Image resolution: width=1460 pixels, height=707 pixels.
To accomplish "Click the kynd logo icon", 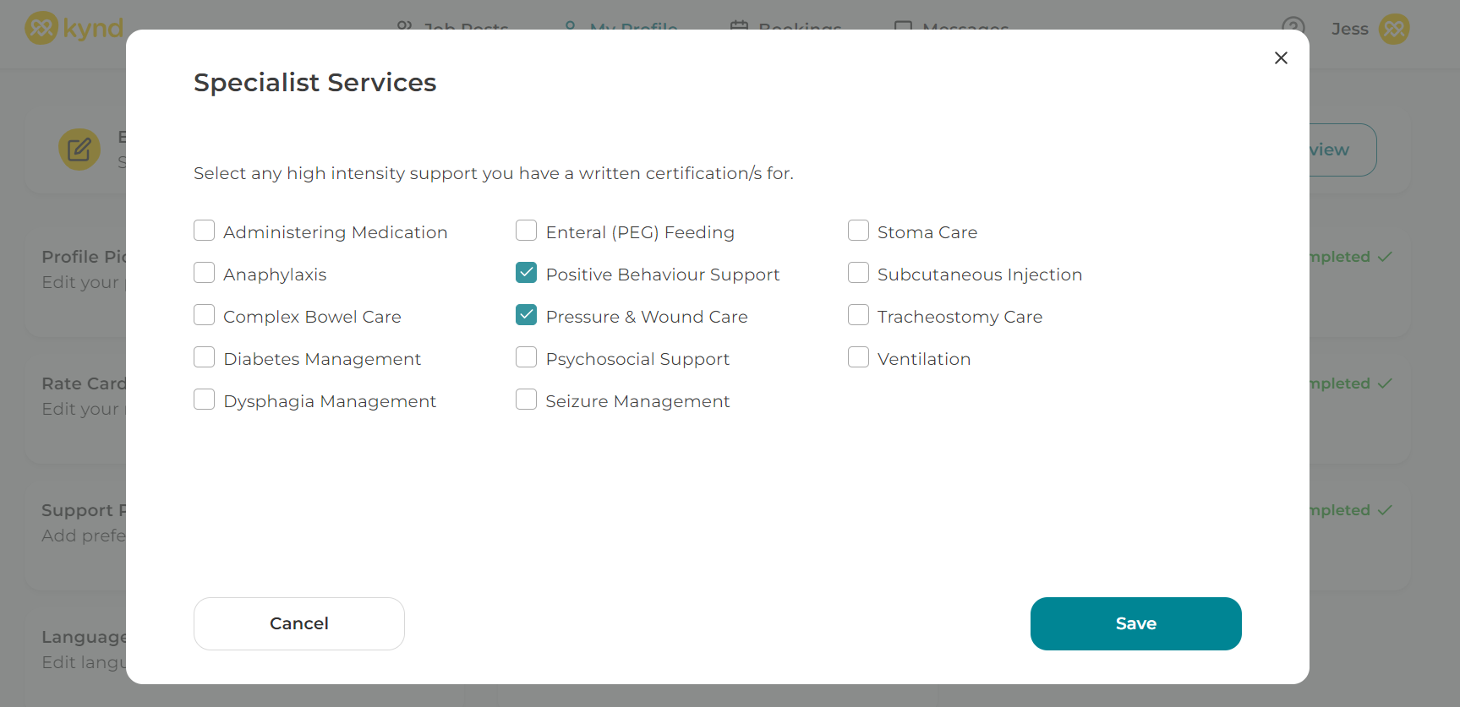I will pos(41,28).
